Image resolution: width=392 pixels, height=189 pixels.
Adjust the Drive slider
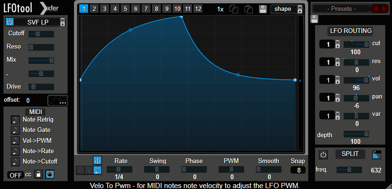tap(41, 87)
